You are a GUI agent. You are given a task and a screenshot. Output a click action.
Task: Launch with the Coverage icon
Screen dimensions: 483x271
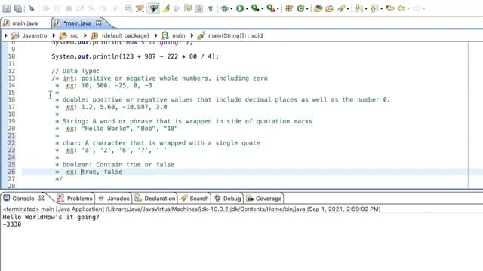point(255,8)
